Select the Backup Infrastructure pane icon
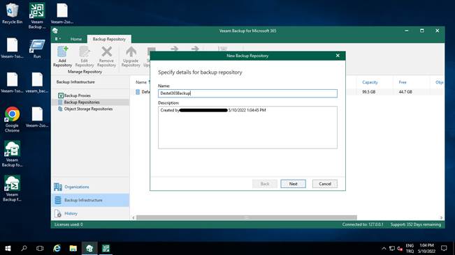The image size is (455, 255). coord(58,200)
